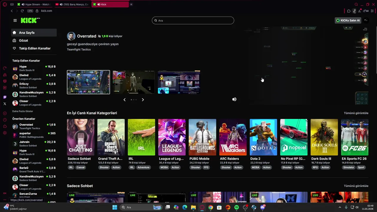Select the second featured stream thumbnail
The width and height of the screenshot is (377, 212).
point(133,82)
